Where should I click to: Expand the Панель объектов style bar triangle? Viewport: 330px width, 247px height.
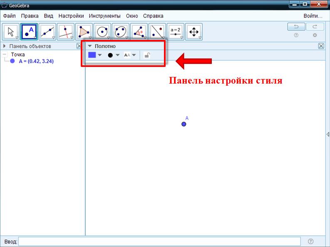pos(5,46)
